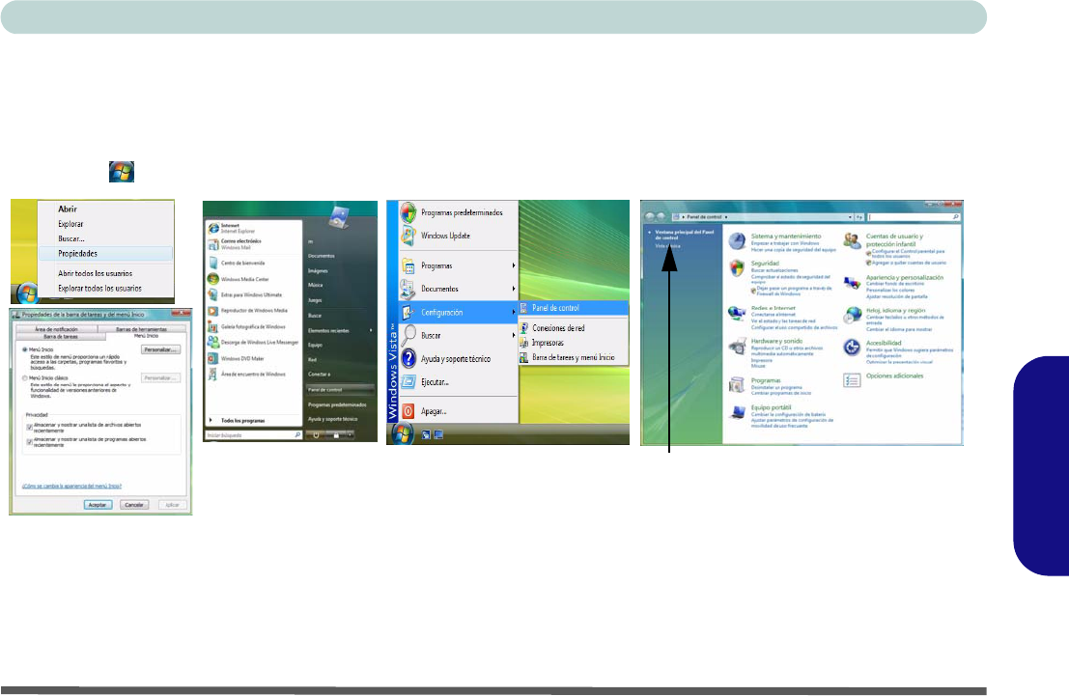Open Redes e Internet category

click(774, 308)
